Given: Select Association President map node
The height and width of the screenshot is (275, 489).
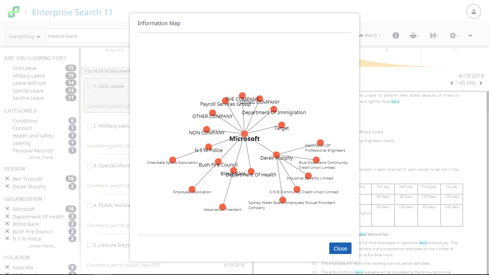Looking at the screenshot, I should (x=223, y=207).
